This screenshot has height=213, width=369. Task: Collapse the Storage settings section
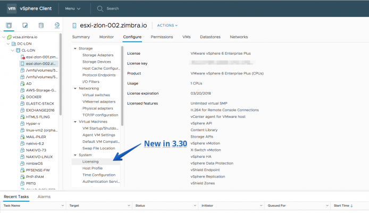coord(75,48)
